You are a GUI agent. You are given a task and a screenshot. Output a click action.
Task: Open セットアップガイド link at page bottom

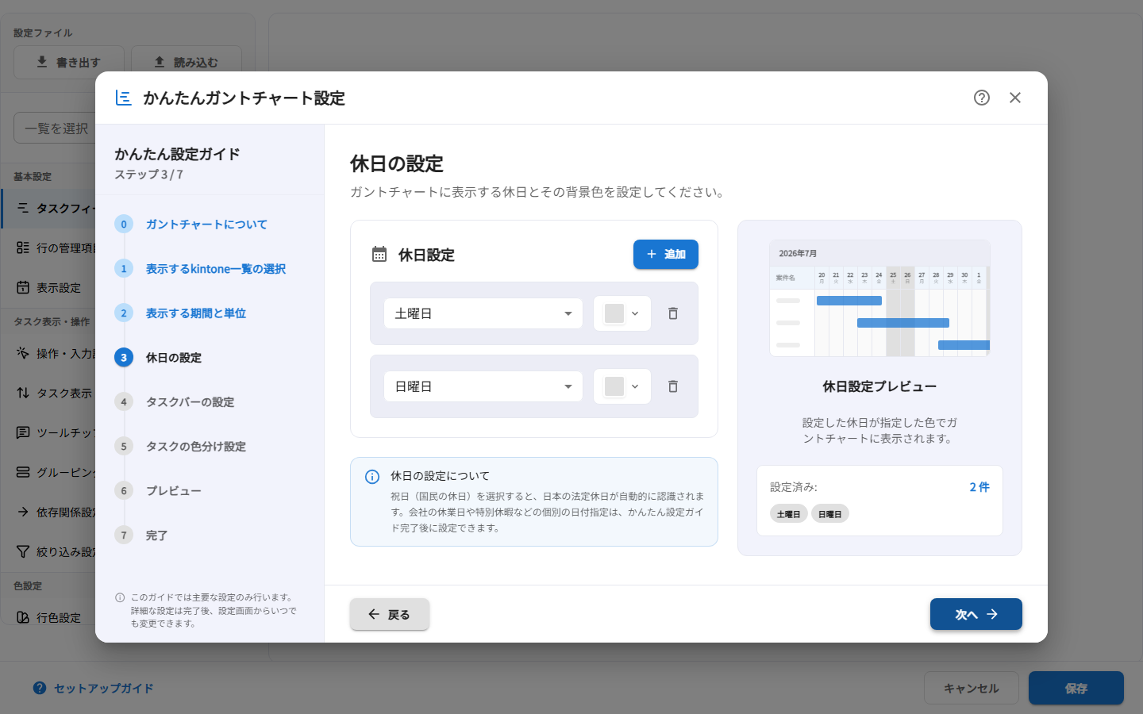click(x=94, y=689)
